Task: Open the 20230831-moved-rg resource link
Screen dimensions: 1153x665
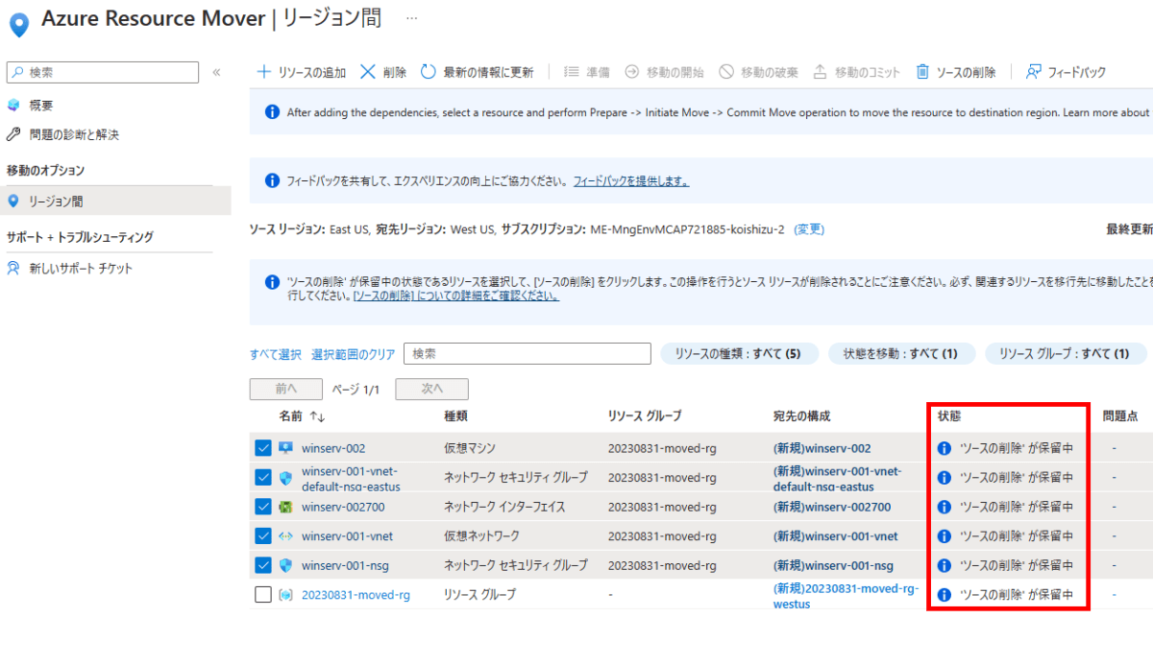Action: pos(356,595)
